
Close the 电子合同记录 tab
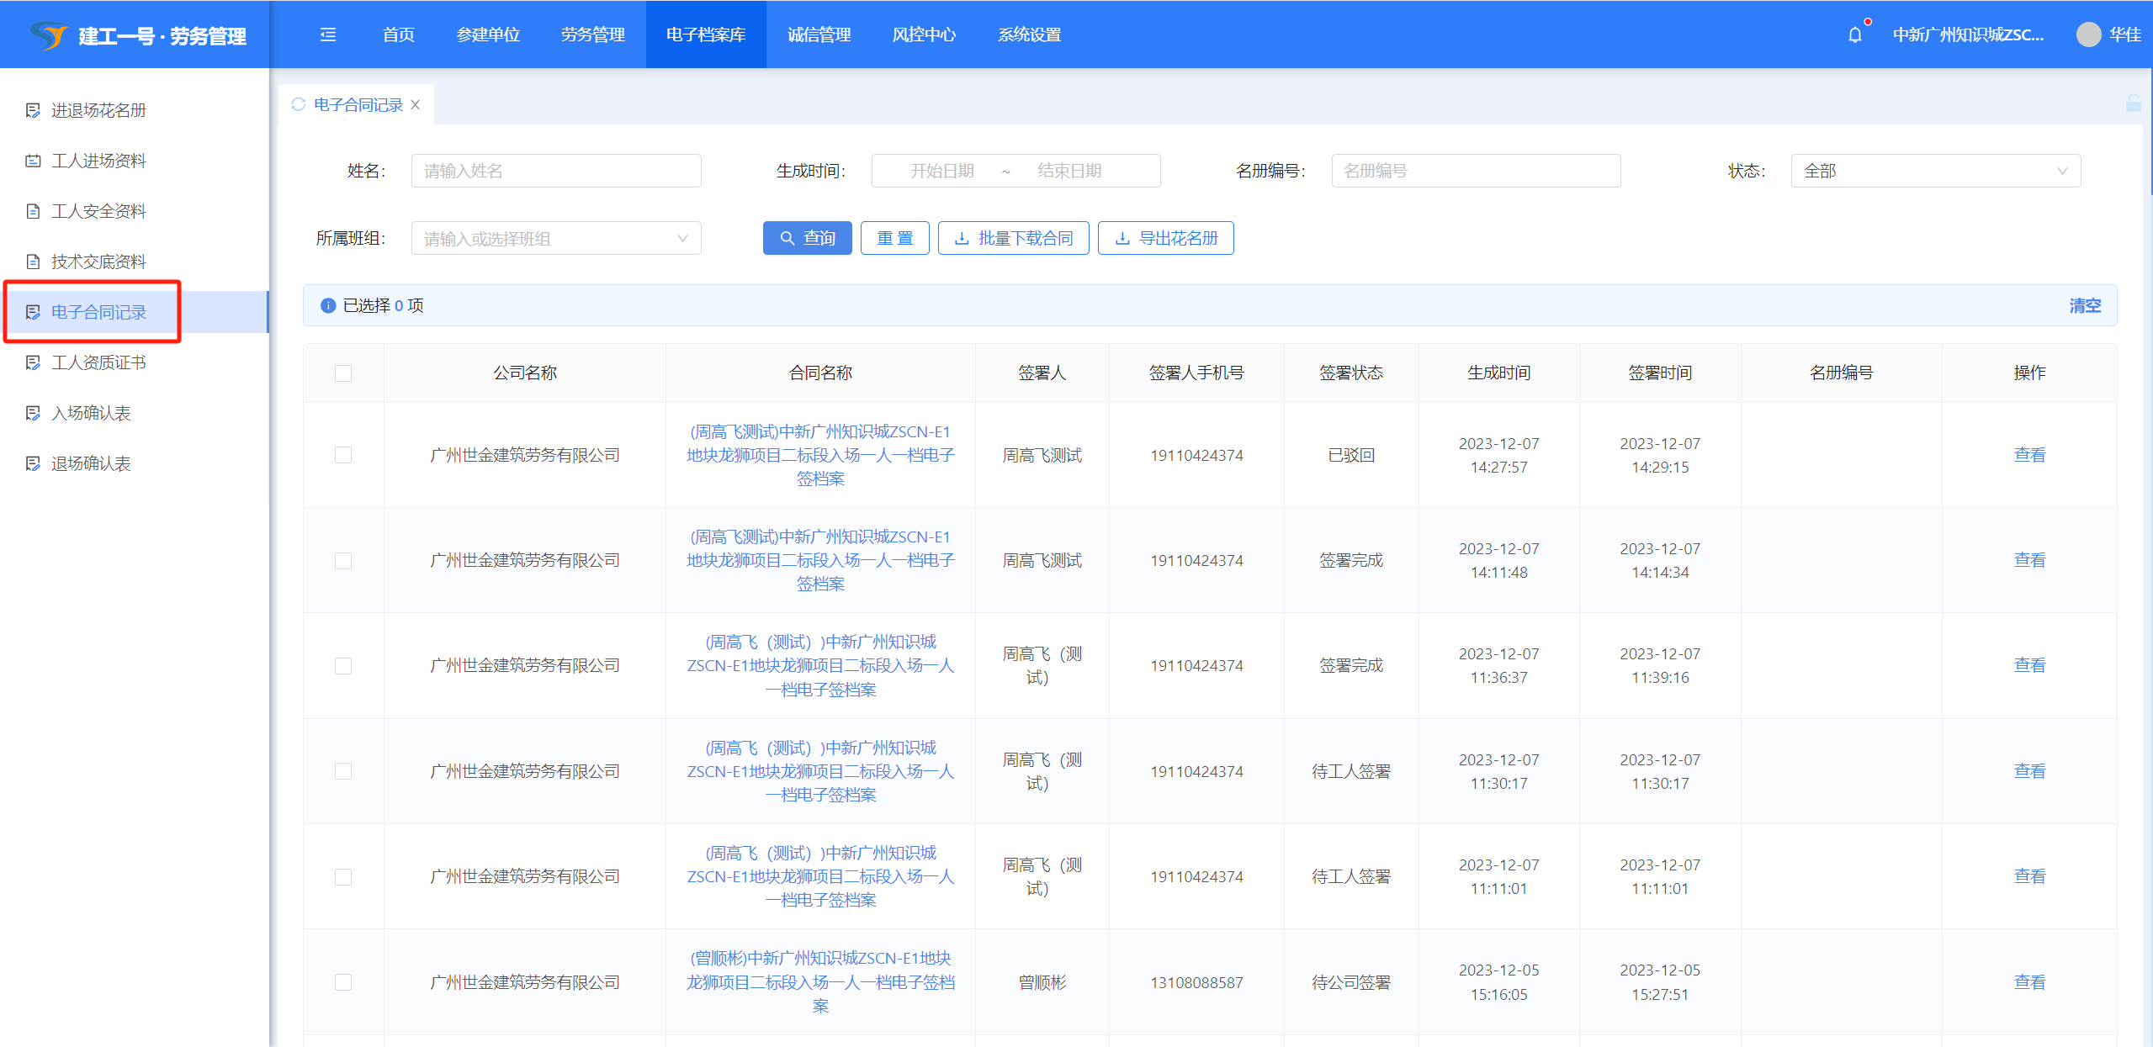[416, 105]
